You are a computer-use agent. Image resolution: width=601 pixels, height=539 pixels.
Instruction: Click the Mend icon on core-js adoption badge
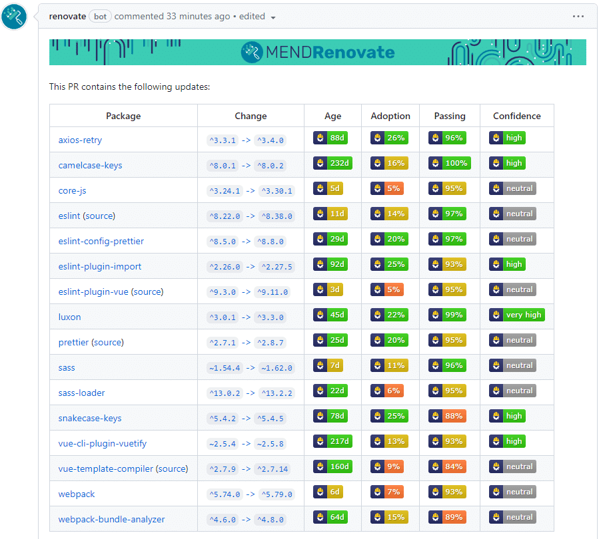(377, 188)
